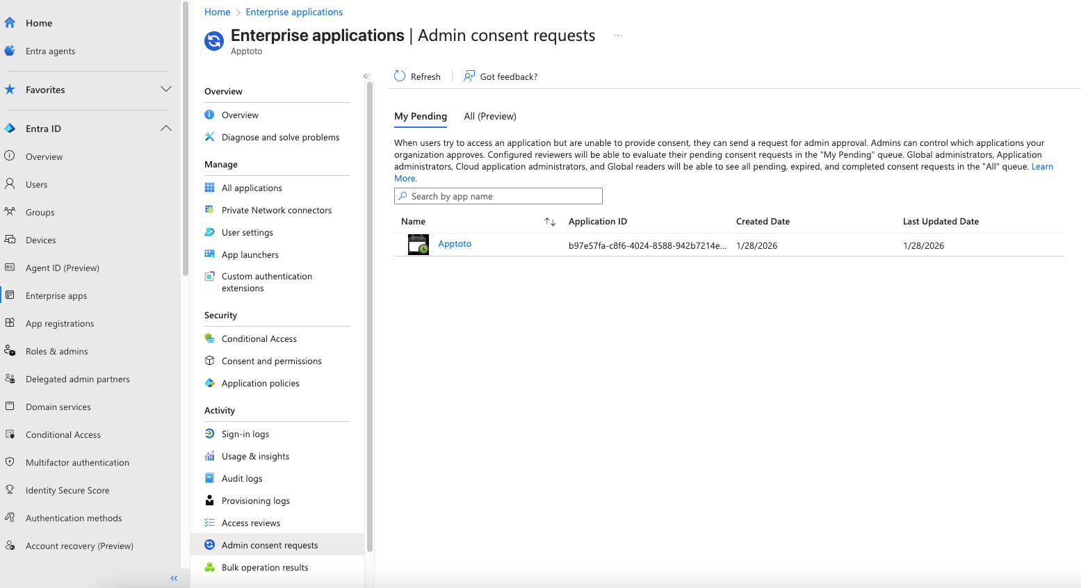Open App registrations
The height and width of the screenshot is (588, 1081).
(x=60, y=323)
